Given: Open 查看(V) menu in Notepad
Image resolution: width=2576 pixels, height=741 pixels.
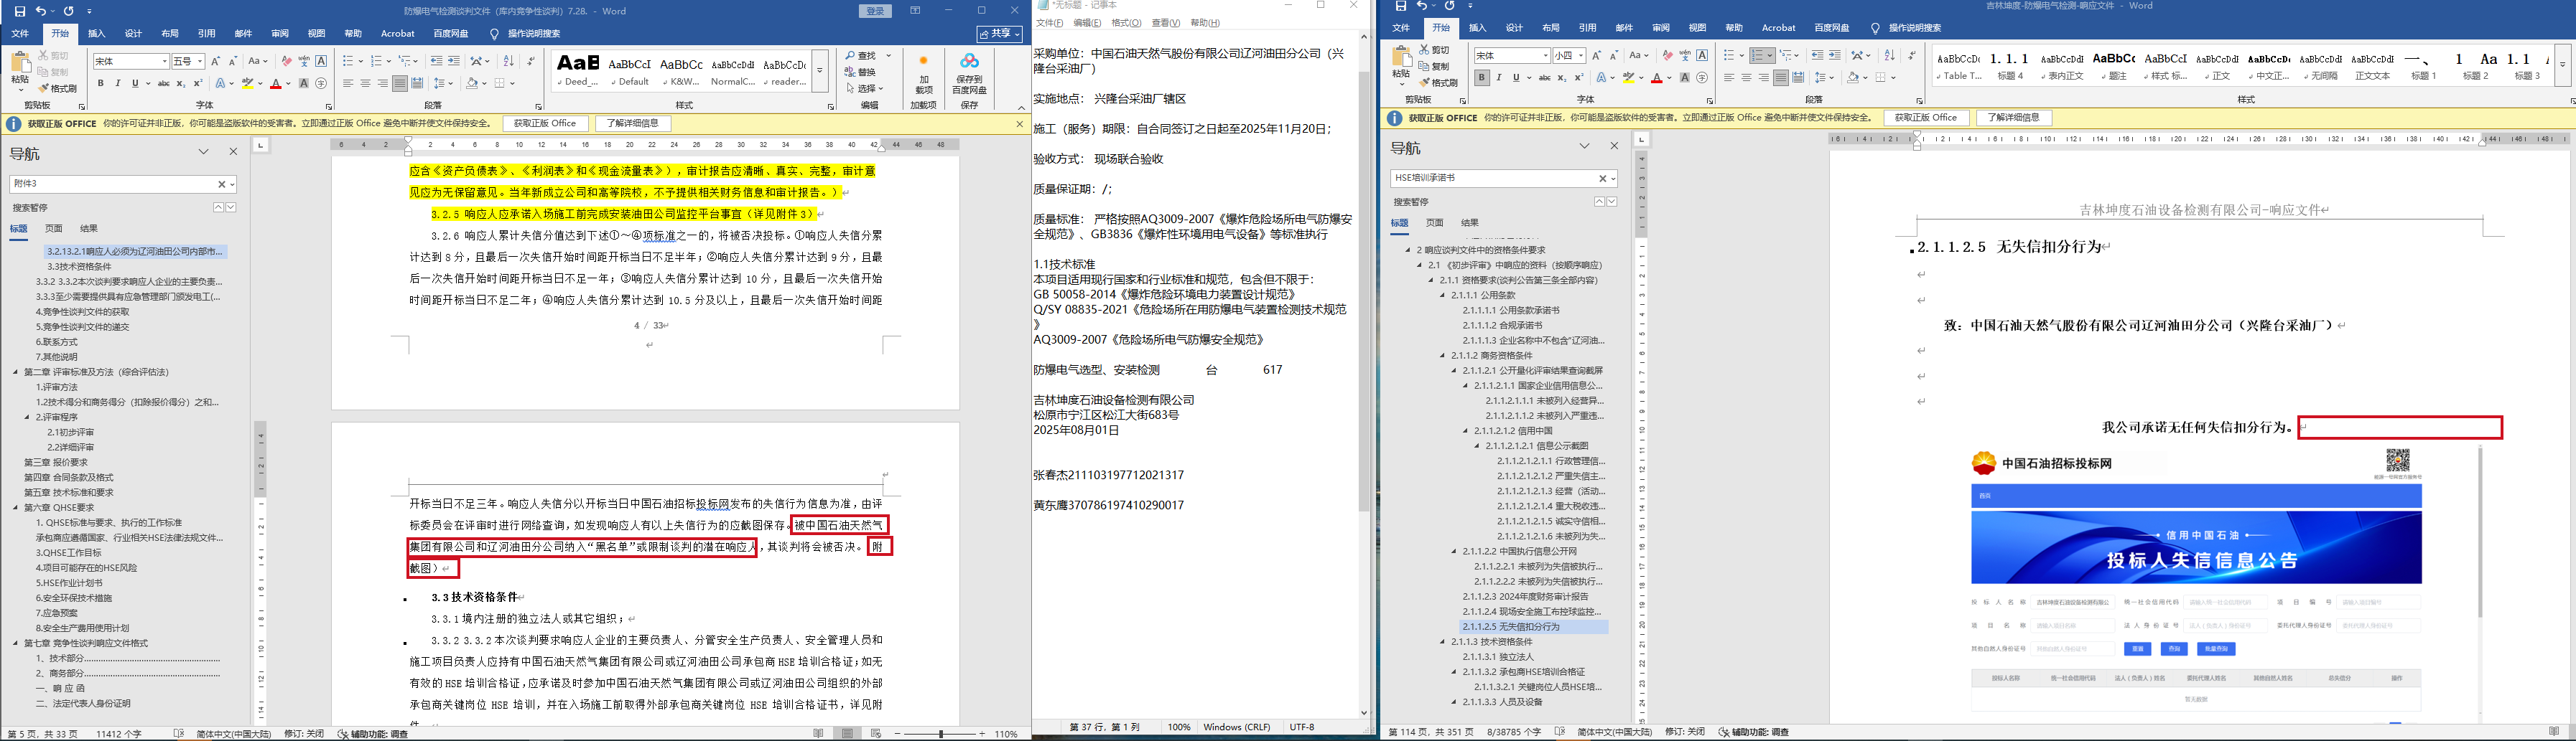Looking at the screenshot, I should (x=1165, y=23).
